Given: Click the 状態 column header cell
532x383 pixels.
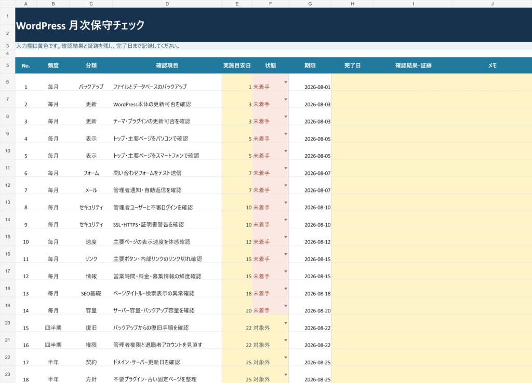Looking at the screenshot, I should pos(270,65).
